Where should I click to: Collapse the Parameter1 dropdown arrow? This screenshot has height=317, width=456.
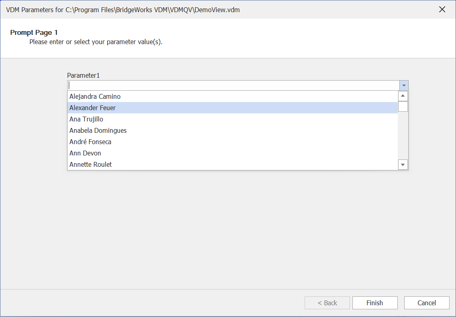point(404,85)
